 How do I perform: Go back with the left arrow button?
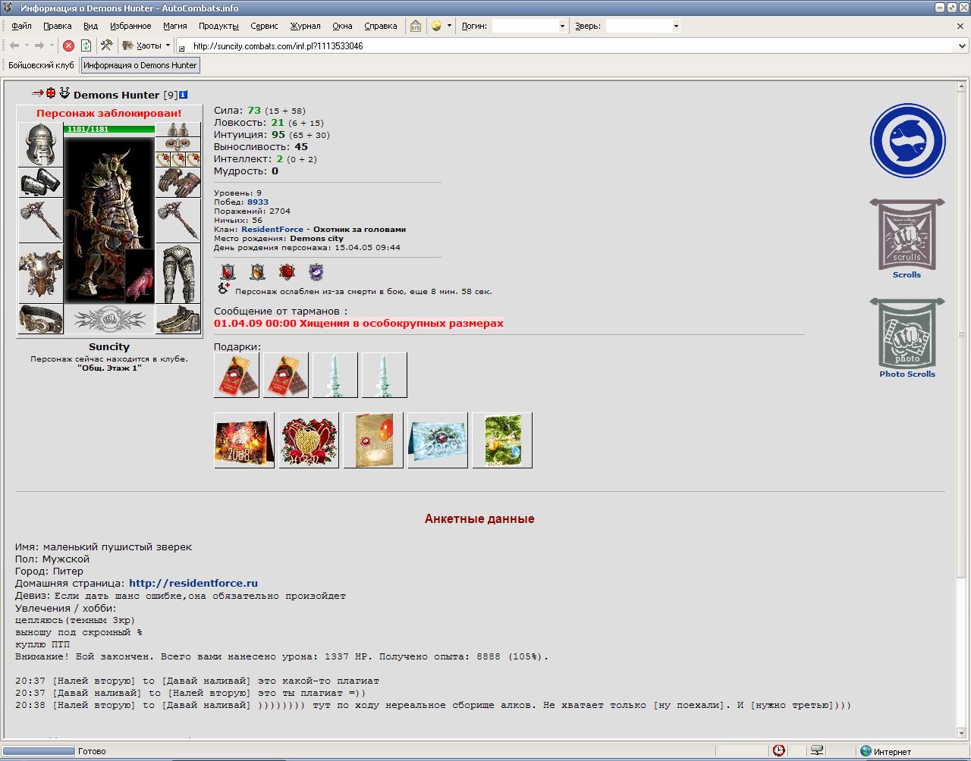coord(14,45)
